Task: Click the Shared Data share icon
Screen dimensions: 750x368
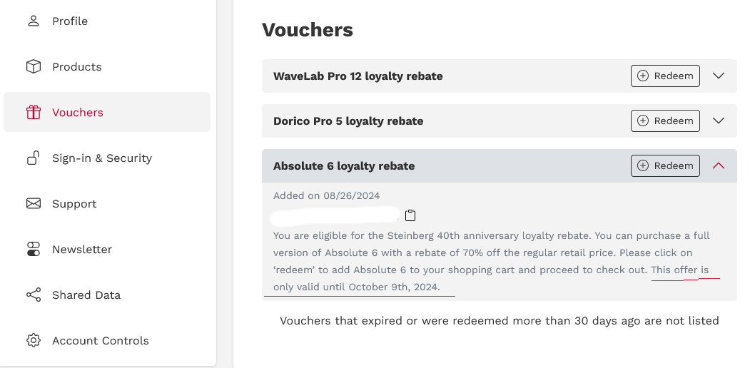Action: coord(34,295)
